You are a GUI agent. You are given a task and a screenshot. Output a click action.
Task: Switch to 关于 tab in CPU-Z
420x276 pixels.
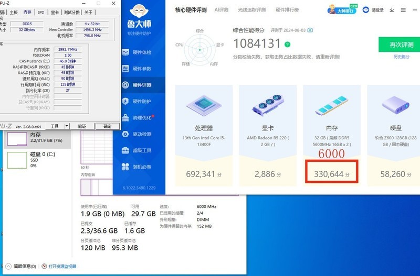click(88, 12)
